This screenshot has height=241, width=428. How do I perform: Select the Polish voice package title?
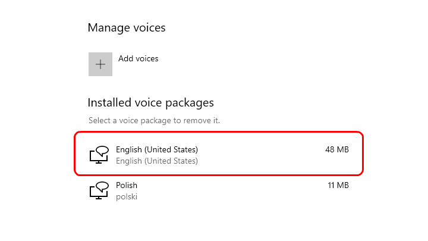(127, 185)
